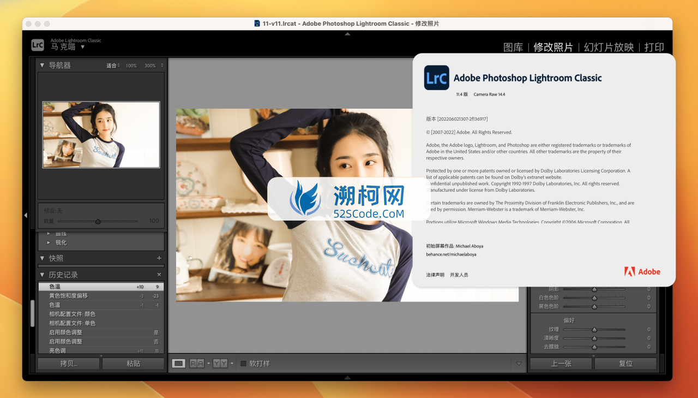Adjust the 白色色阶 whites slider

tap(594, 298)
